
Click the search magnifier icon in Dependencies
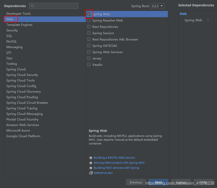[32, 6]
